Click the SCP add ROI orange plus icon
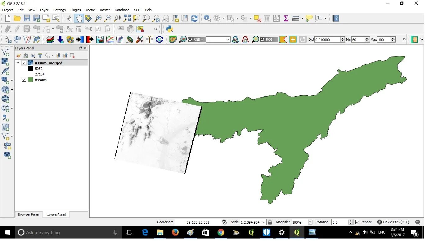The width and height of the screenshot is (427, 241). click(293, 39)
